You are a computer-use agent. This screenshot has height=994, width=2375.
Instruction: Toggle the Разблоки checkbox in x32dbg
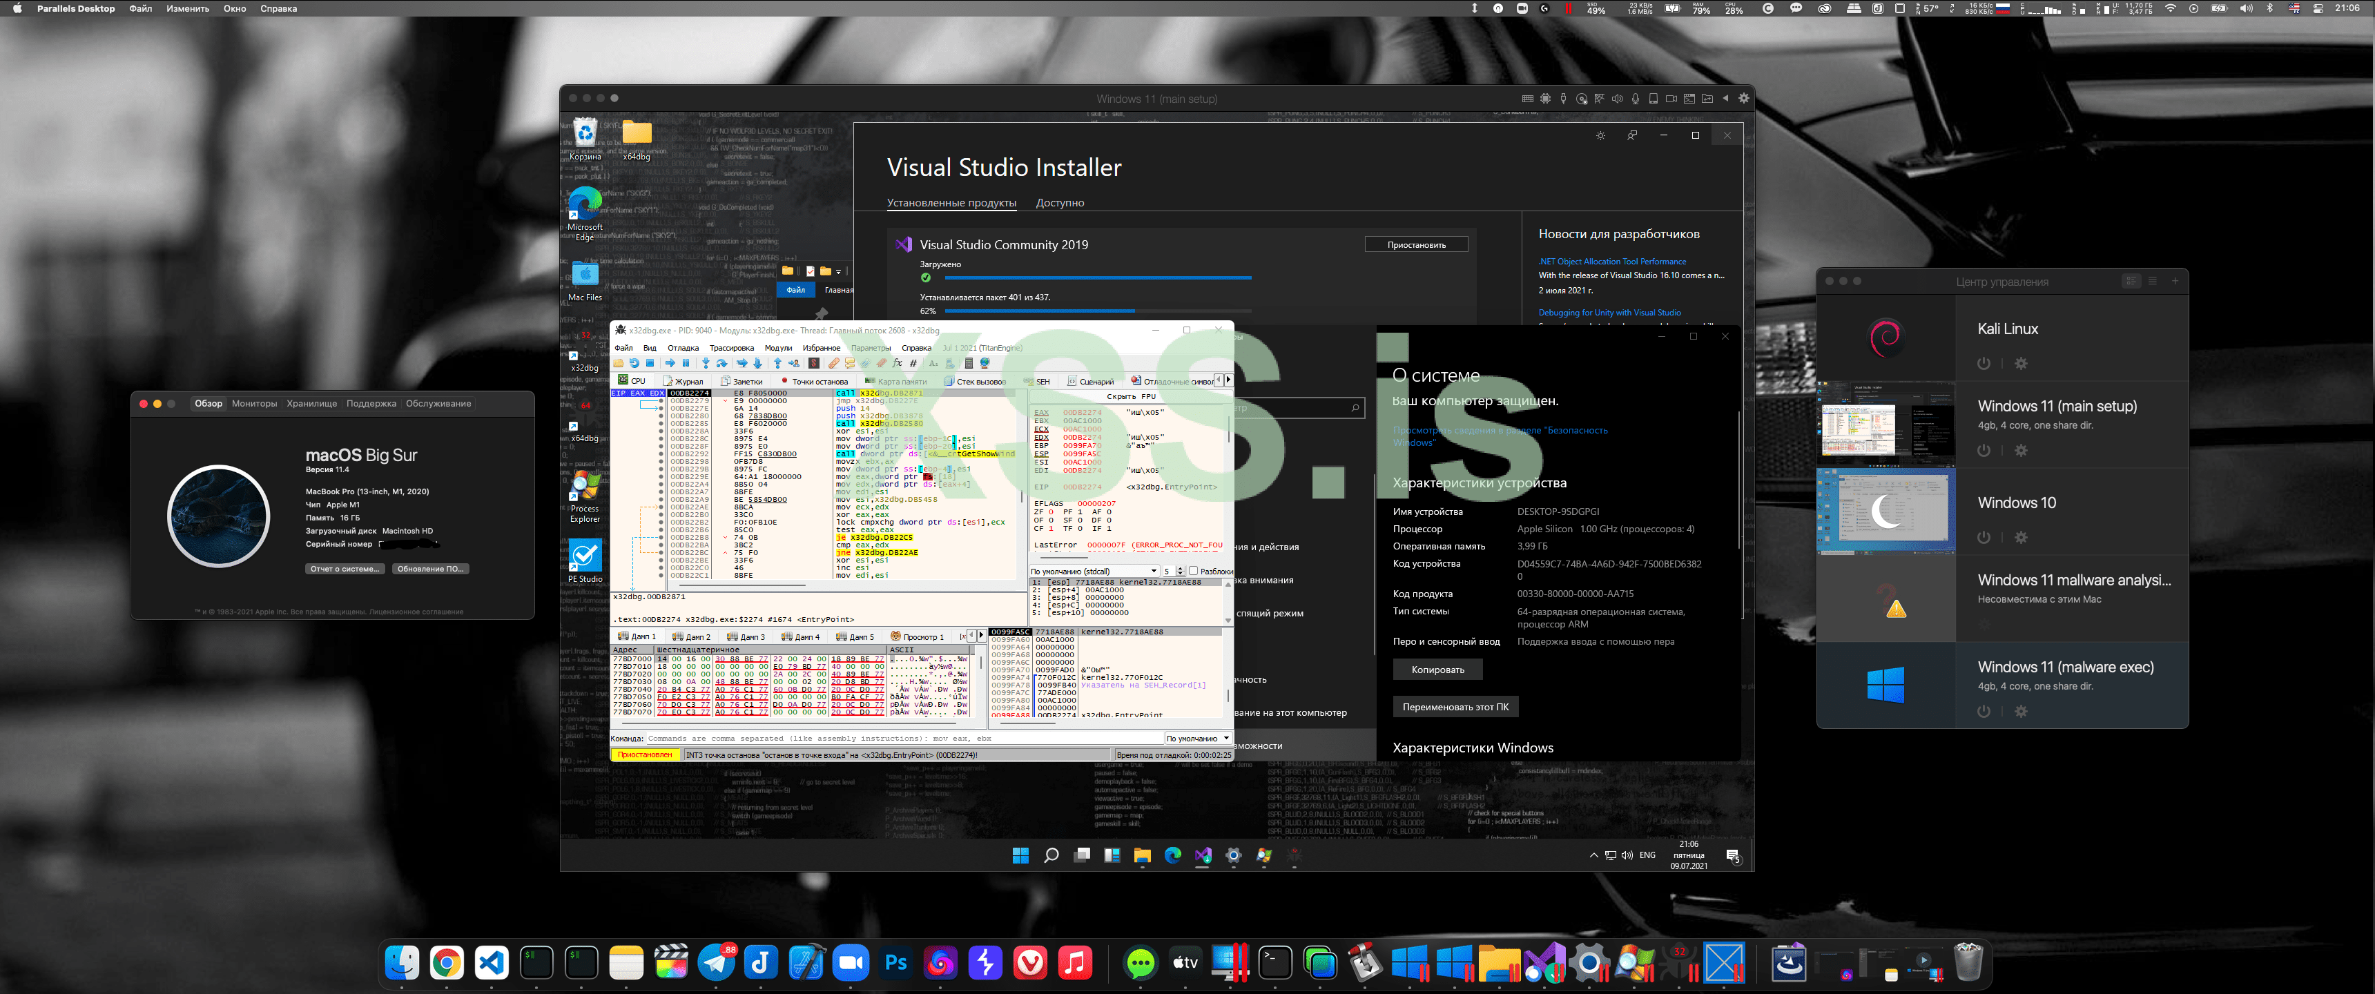click(1193, 572)
